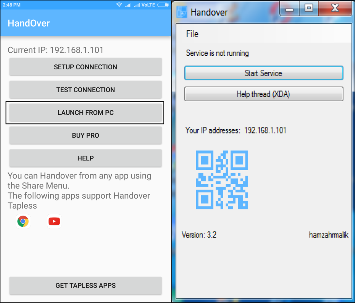Tap the Chrome app icon
355x303 pixels.
23,221
